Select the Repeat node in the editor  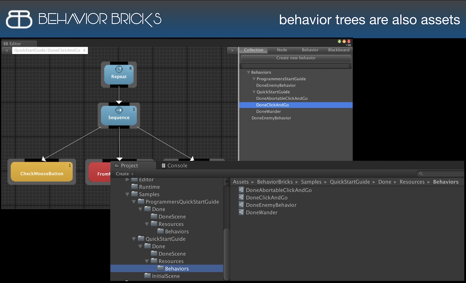pyautogui.click(x=119, y=74)
